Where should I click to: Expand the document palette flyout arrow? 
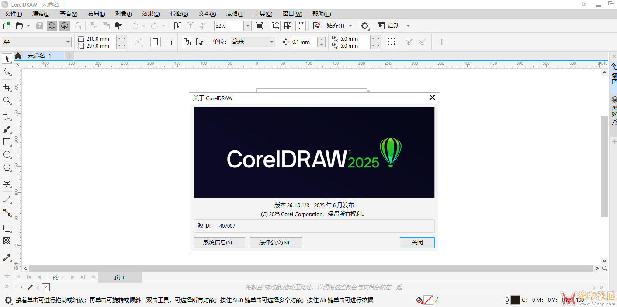click(21, 287)
